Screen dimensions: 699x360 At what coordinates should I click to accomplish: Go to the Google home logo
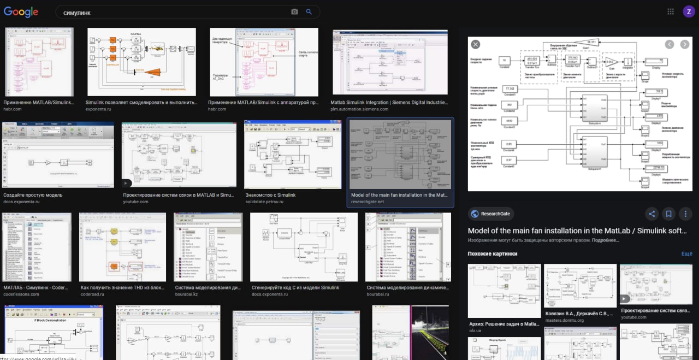21,12
